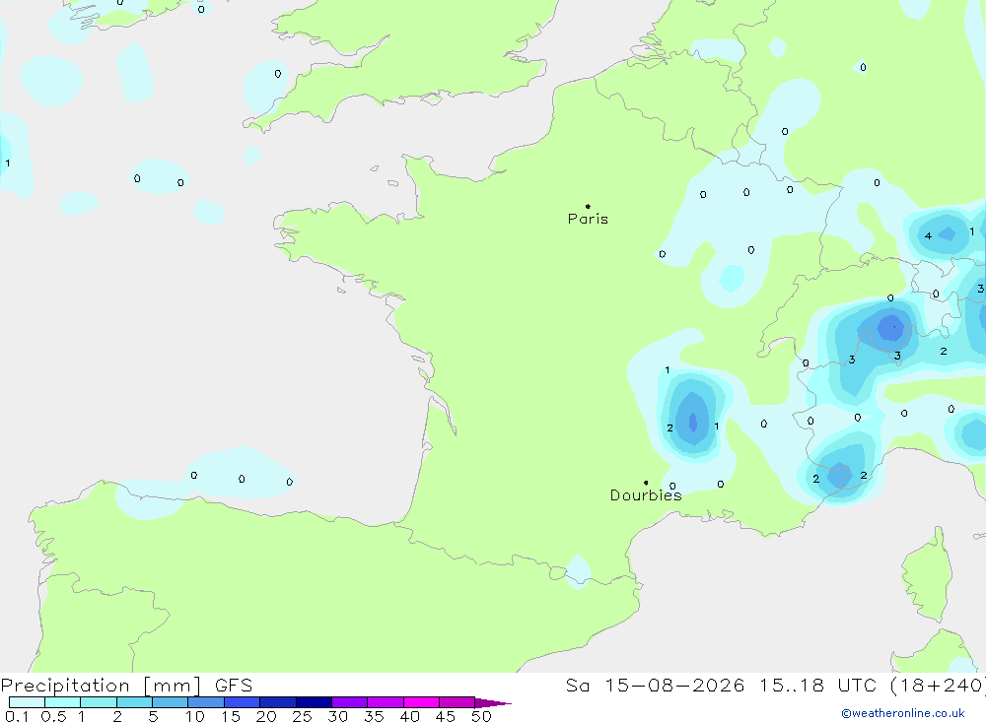Click the 'Precipitation [mm]' title text

(x=101, y=686)
